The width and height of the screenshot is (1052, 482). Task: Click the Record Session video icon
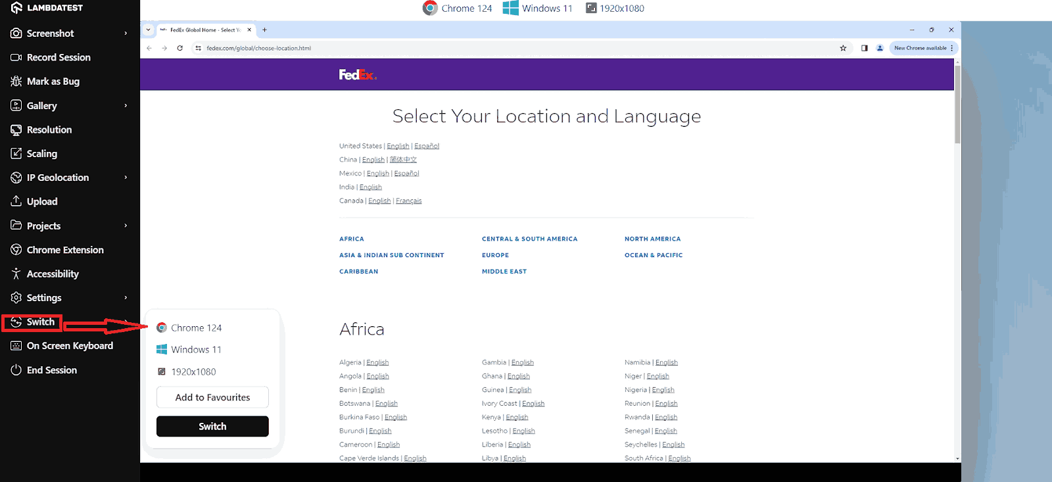click(16, 57)
